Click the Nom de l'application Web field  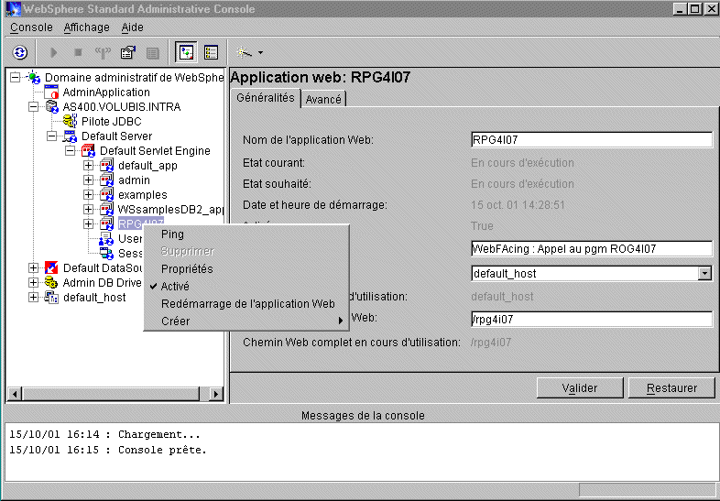coord(592,139)
